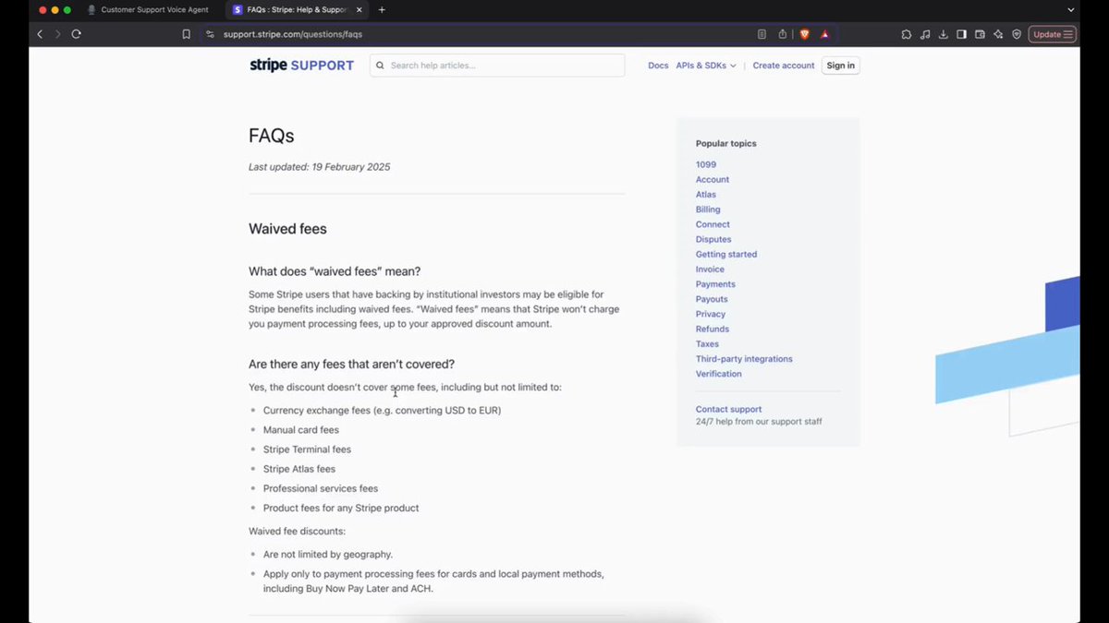
Task: Click the 'Popular topics' sidebar heading
Action: click(726, 143)
